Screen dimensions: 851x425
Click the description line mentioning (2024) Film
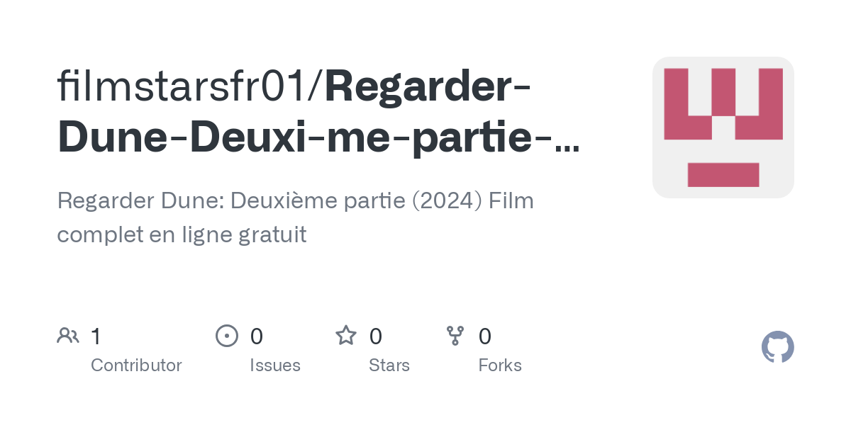295,200
